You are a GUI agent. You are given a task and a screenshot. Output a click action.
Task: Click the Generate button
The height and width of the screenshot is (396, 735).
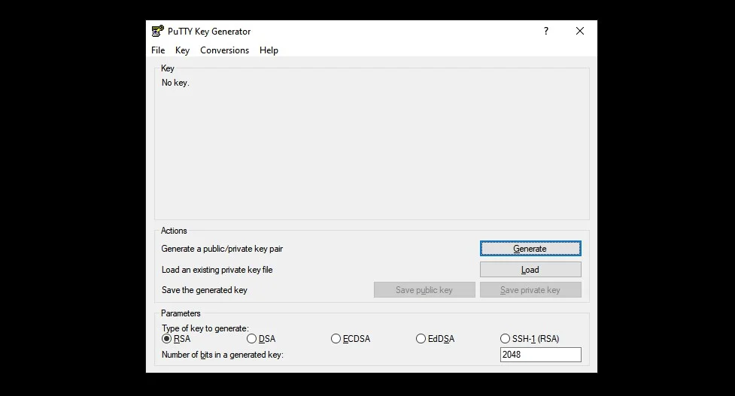[x=530, y=249]
